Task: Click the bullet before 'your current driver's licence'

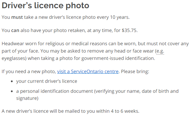Action: 12,81
